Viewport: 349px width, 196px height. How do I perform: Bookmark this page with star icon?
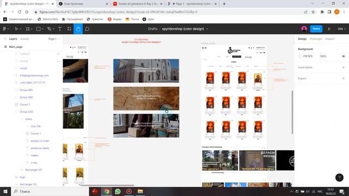(313, 12)
